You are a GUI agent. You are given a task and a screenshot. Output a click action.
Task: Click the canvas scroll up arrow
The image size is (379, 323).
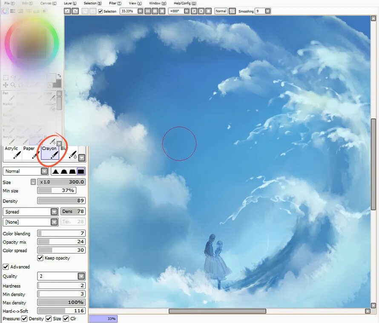pyautogui.click(x=373, y=18)
